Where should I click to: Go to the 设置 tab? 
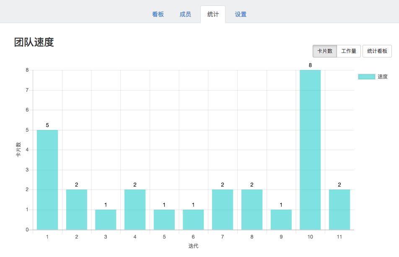tap(241, 14)
